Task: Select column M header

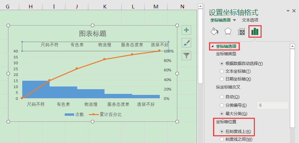Action: tap(156, 6)
